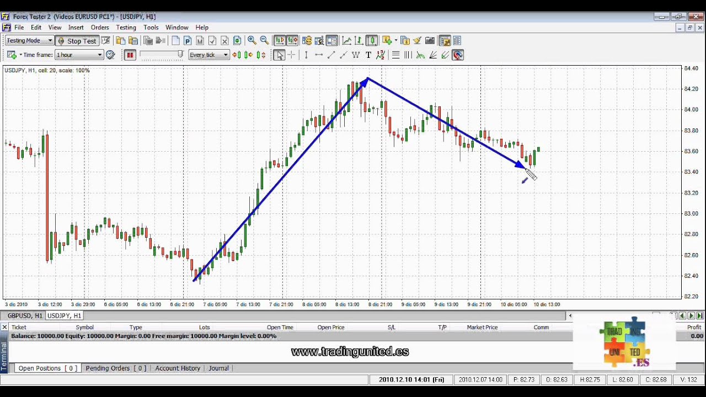Open the Testing menu
The height and width of the screenshot is (397, 706).
(x=126, y=28)
